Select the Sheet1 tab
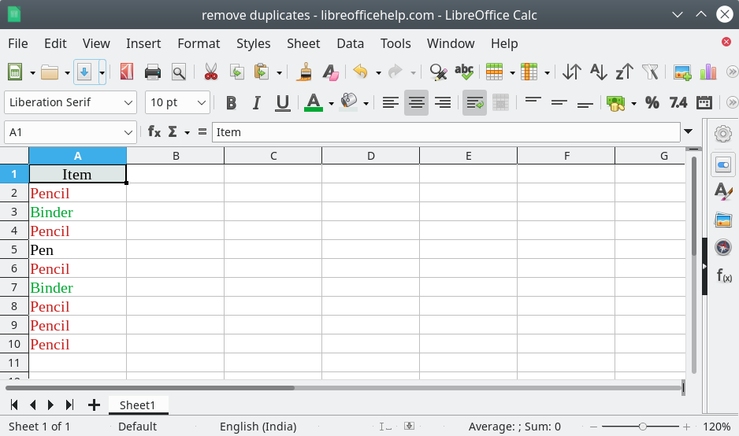The width and height of the screenshot is (739, 436). point(138,405)
